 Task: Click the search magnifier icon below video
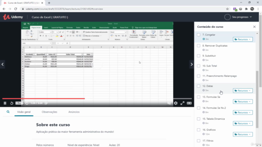pos(8,112)
